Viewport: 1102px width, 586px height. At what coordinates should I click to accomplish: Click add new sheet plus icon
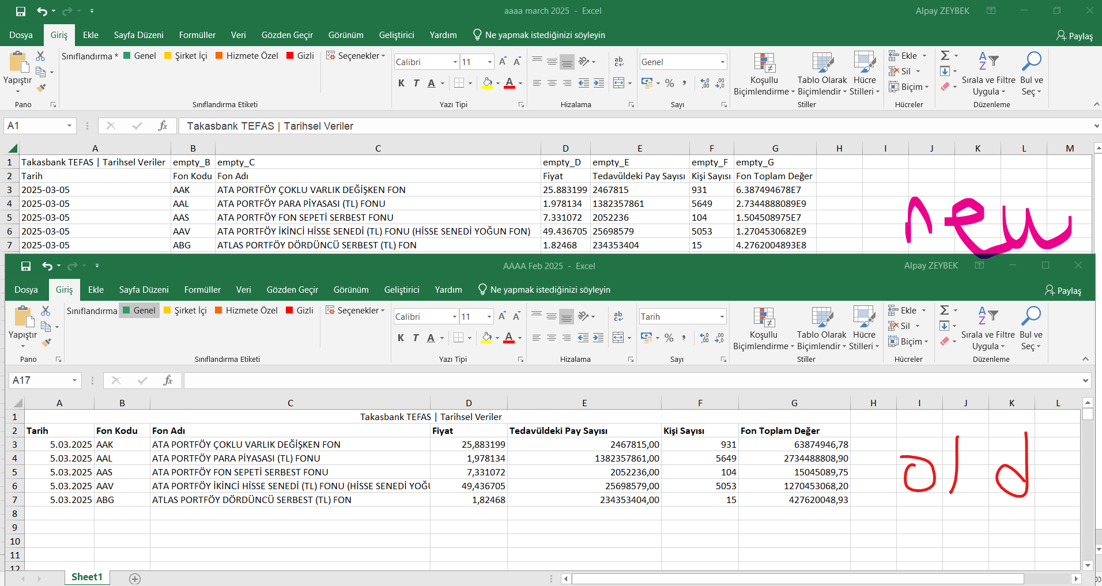point(135,579)
